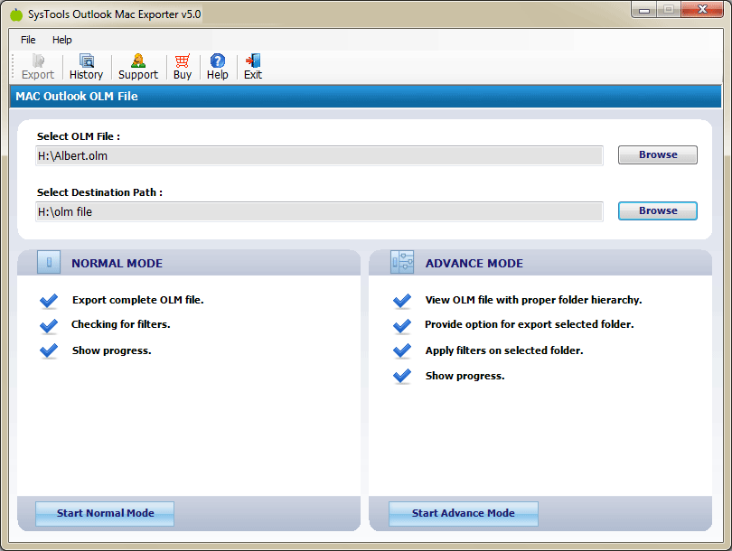Click the ADVANCE MODE heading text
Viewport: 732px width, 551px height.
point(474,263)
